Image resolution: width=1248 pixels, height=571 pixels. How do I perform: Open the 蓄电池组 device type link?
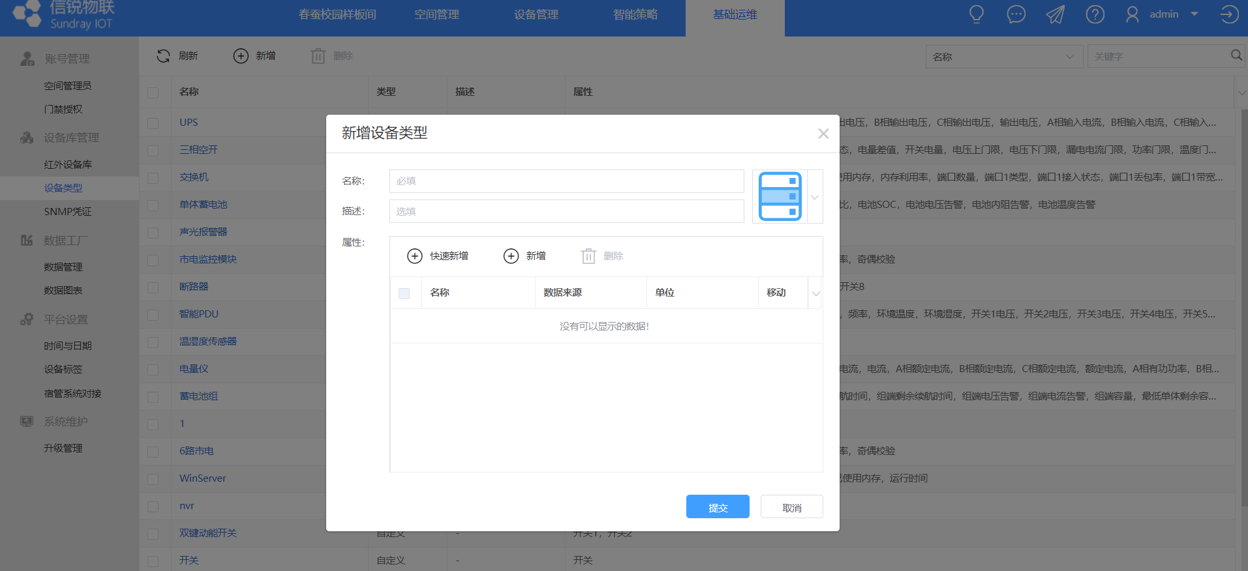coord(199,396)
